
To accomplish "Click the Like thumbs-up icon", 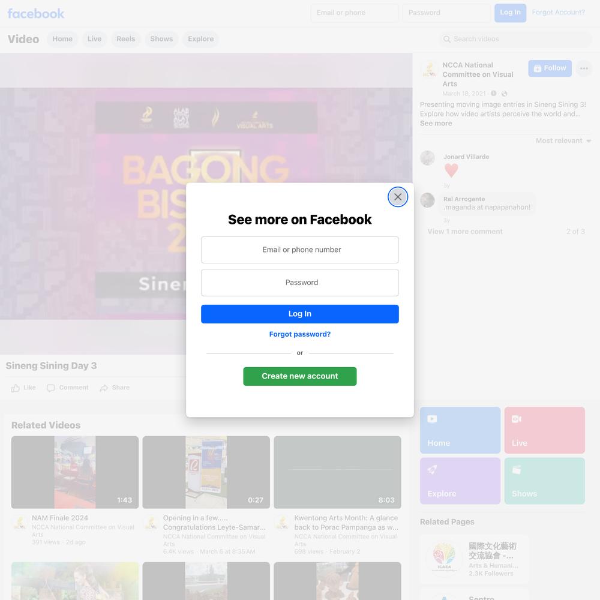I will pos(16,388).
